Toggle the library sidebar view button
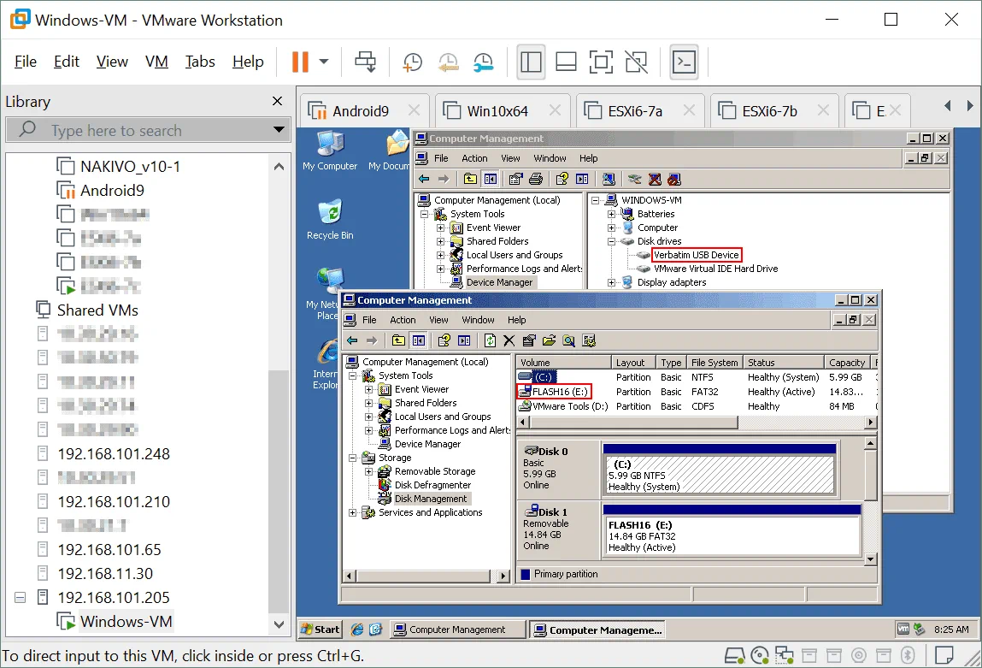The width and height of the screenshot is (982, 668). [x=530, y=62]
